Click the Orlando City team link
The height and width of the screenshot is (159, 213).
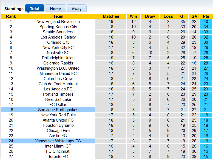pyautogui.click(x=58, y=42)
